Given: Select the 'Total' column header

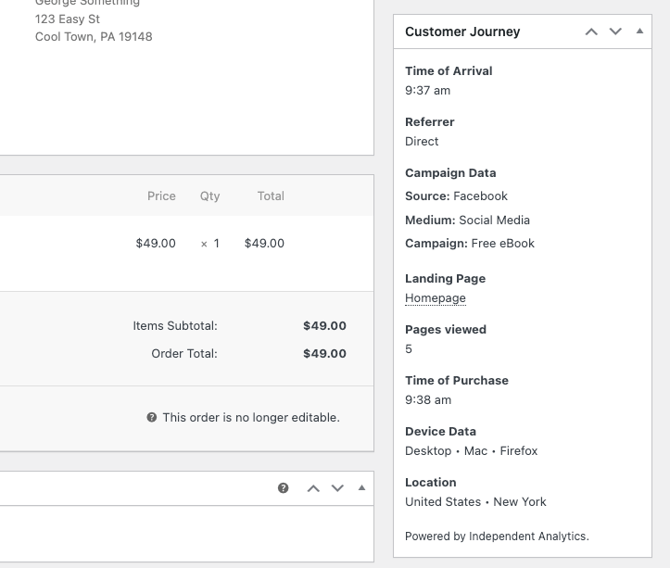Looking at the screenshot, I should (271, 196).
